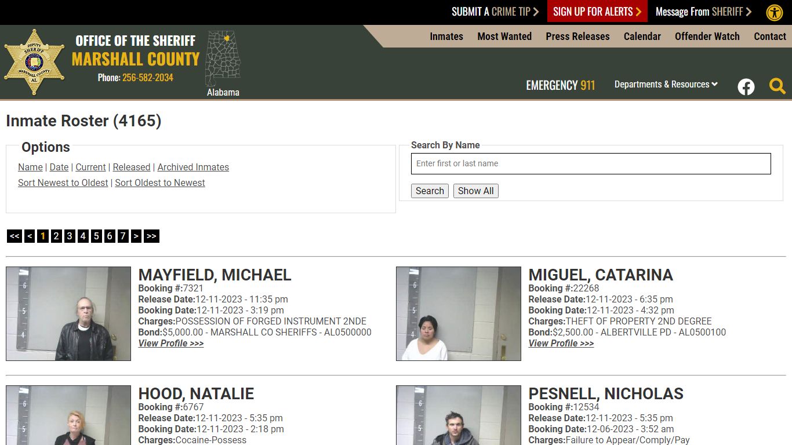
Task: Open the Most Wanted menu item
Action: click(x=504, y=36)
